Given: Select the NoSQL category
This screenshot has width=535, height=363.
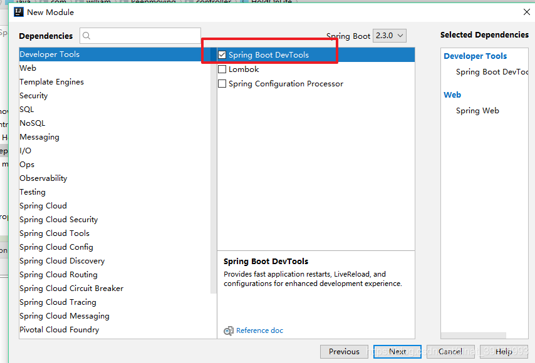Looking at the screenshot, I should pyautogui.click(x=115, y=123).
